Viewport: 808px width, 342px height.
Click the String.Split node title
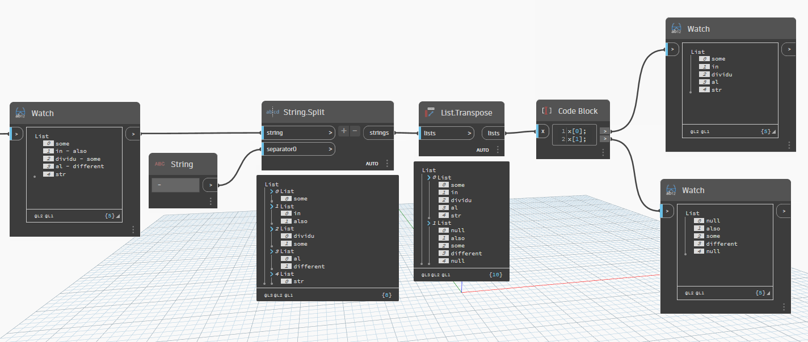(x=304, y=112)
